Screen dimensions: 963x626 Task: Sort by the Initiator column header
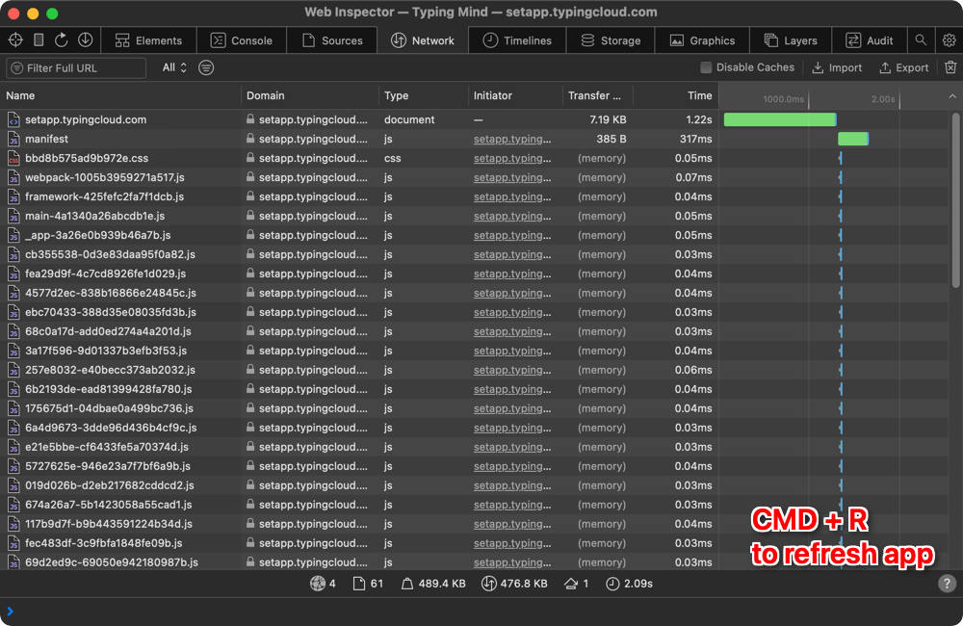515,96
